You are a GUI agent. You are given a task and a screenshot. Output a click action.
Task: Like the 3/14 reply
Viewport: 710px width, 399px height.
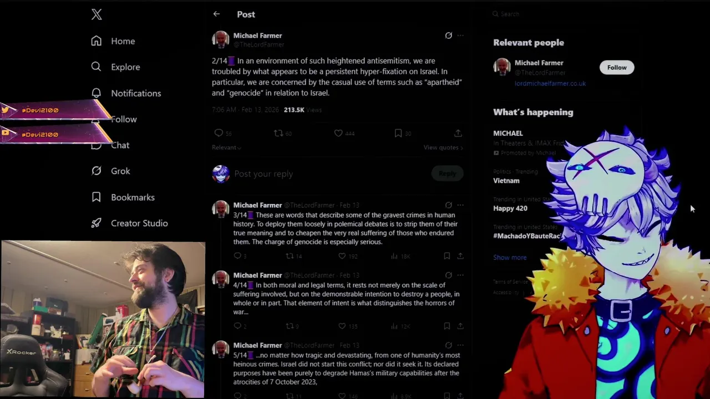pyautogui.click(x=342, y=256)
